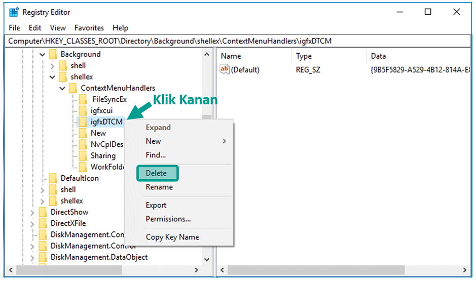Click the DiskManagement.DataObject folder icon
The image size is (476, 281).
(43, 257)
